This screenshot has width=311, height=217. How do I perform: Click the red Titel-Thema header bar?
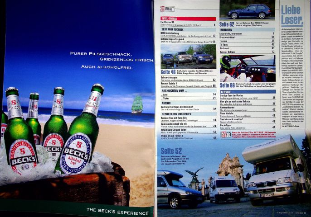pos(188,19)
